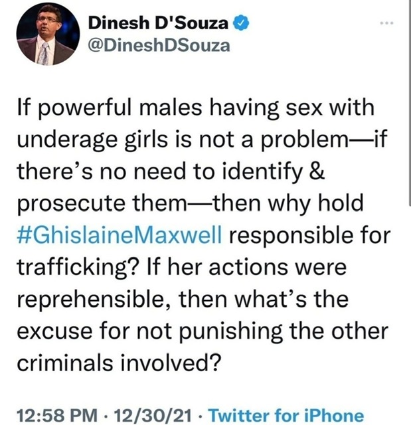This screenshot has height=425, width=411.
Task: Click the word "trafficking?" in the tweet
Action: tap(78, 268)
